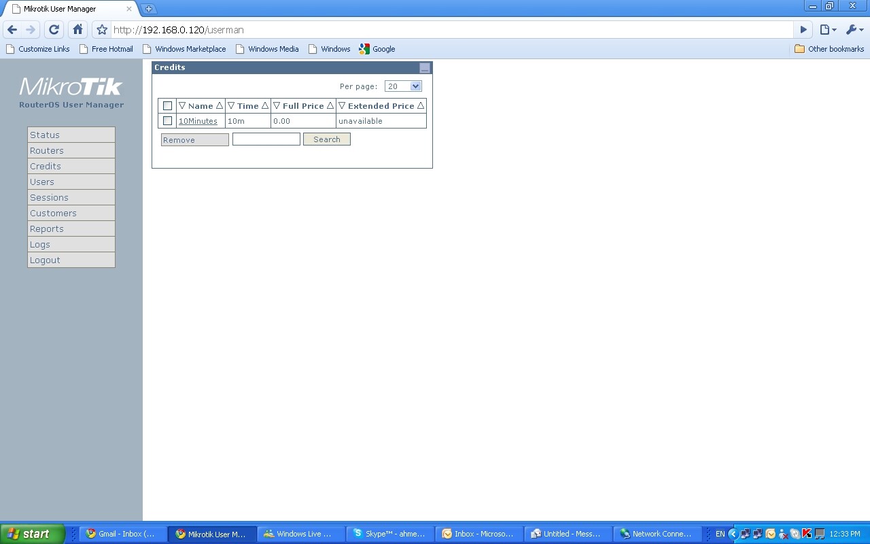Open the Routers menu item
This screenshot has width=870, height=544.
click(71, 150)
